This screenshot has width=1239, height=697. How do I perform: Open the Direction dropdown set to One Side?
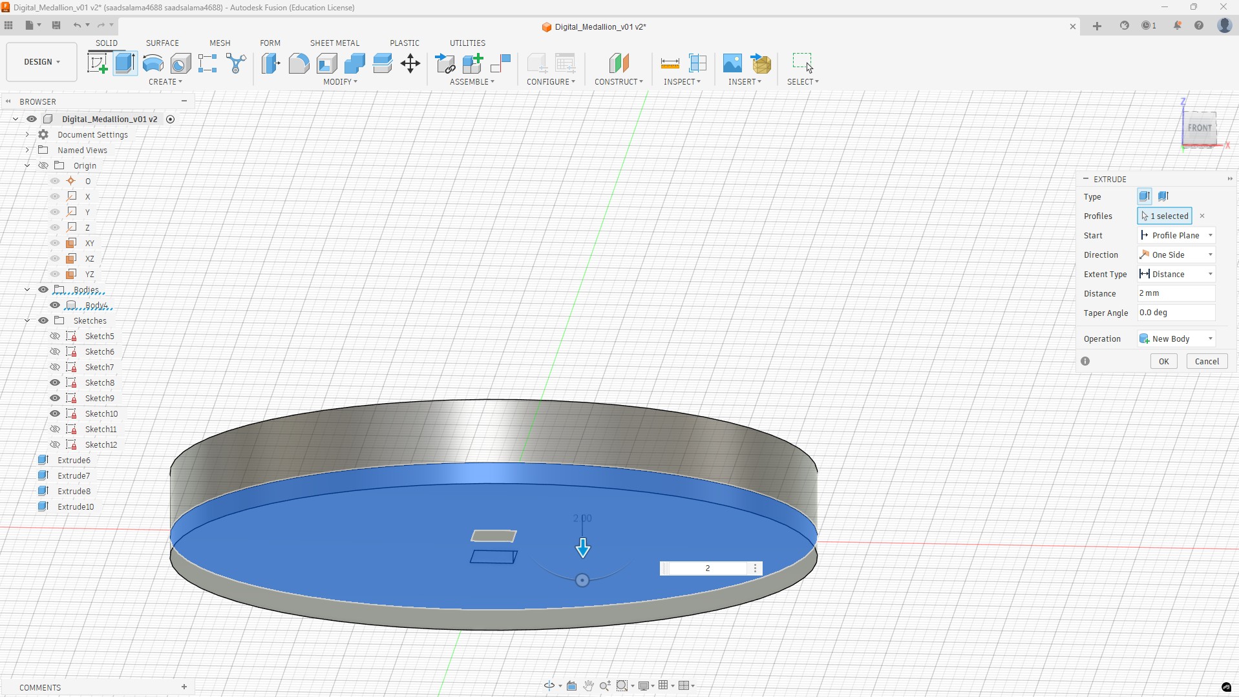(x=1176, y=255)
